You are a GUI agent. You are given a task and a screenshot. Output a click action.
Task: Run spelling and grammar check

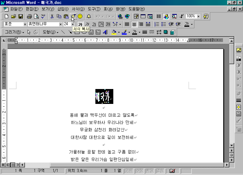43,16
